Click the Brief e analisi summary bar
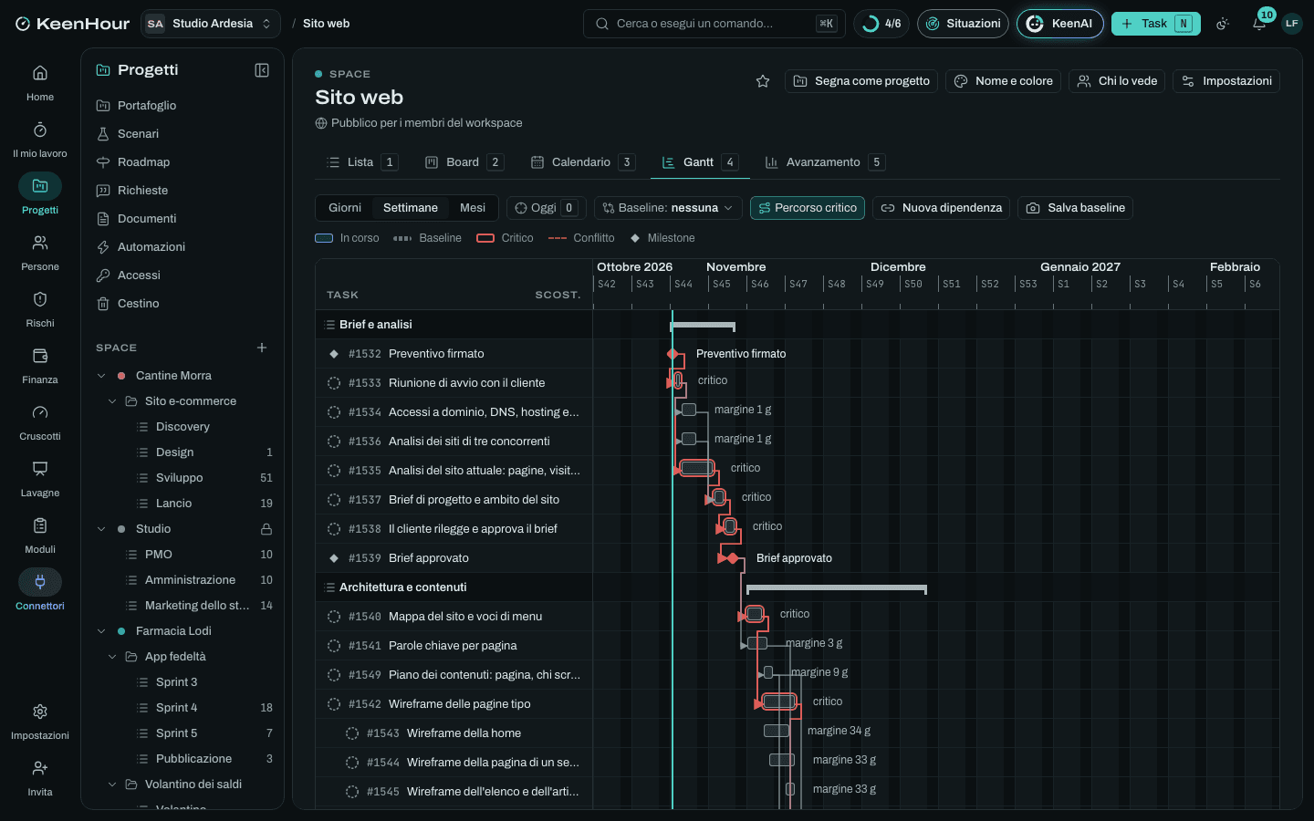The height and width of the screenshot is (821, 1314). [703, 326]
